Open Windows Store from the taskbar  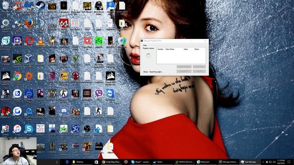(96, 162)
